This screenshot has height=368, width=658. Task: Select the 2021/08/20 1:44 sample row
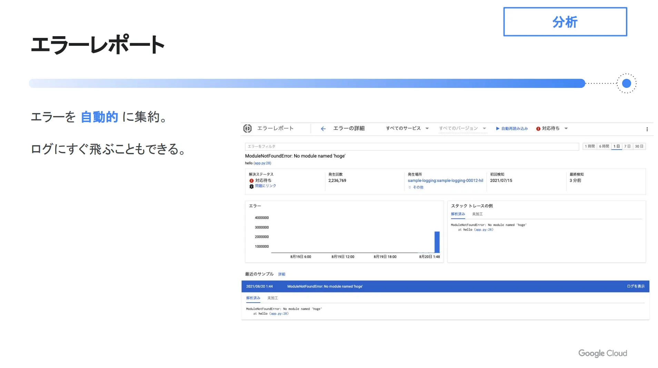(445, 286)
